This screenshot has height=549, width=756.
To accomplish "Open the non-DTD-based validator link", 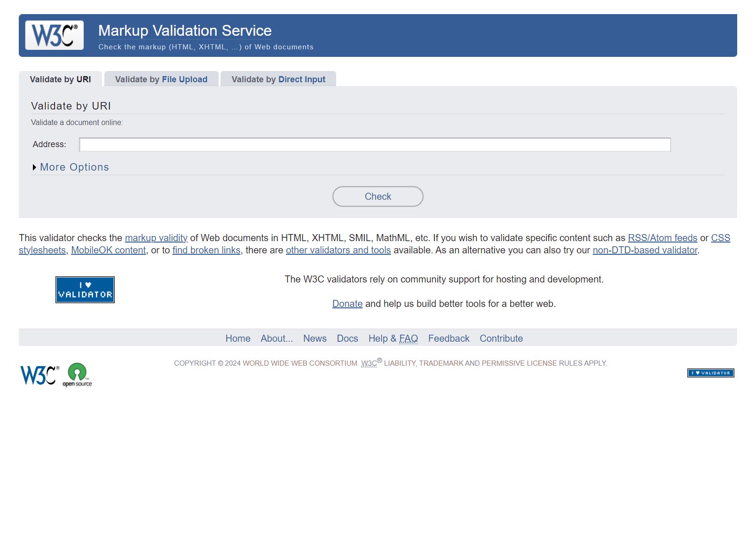I will pos(645,250).
